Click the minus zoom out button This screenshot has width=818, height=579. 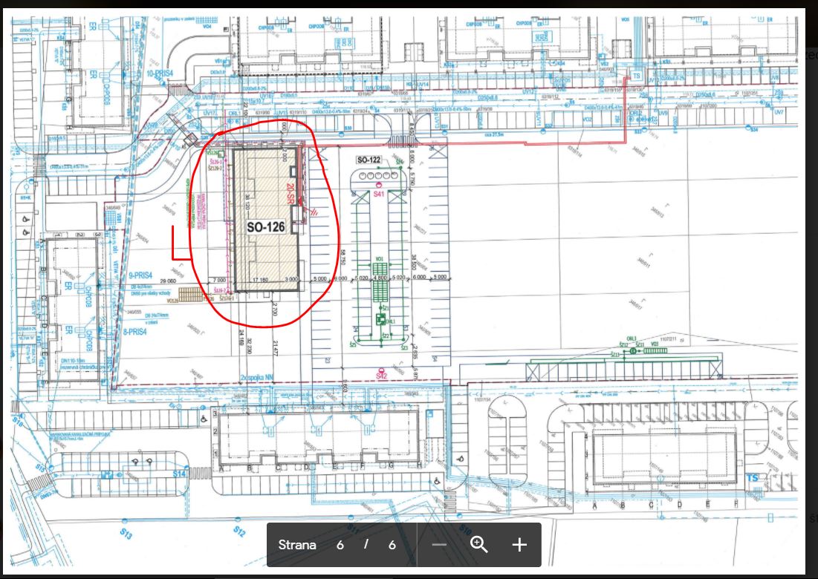(439, 545)
